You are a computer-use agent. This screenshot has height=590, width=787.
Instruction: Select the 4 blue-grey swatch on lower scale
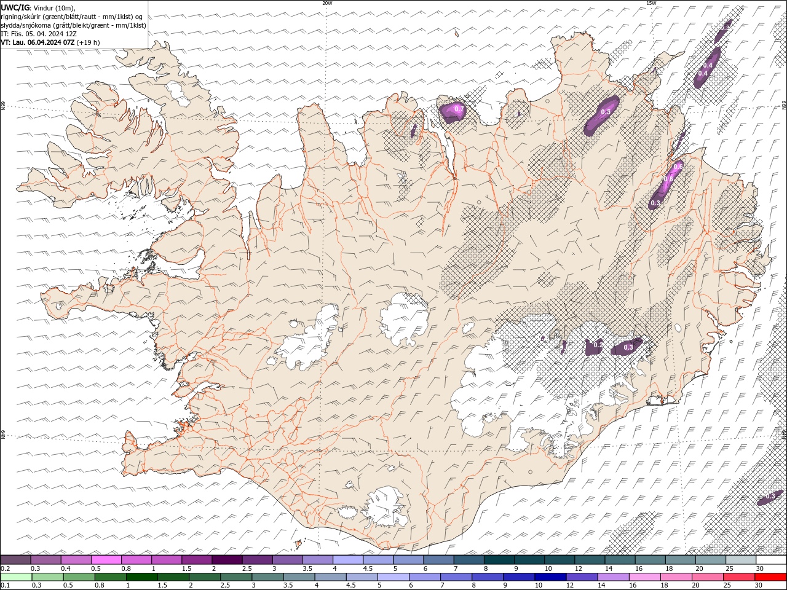(330, 577)
